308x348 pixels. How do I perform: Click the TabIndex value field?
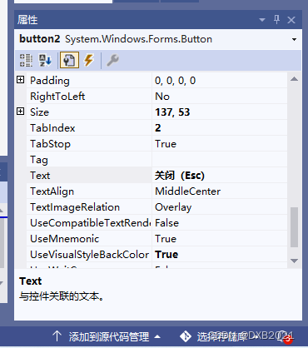click(220, 128)
